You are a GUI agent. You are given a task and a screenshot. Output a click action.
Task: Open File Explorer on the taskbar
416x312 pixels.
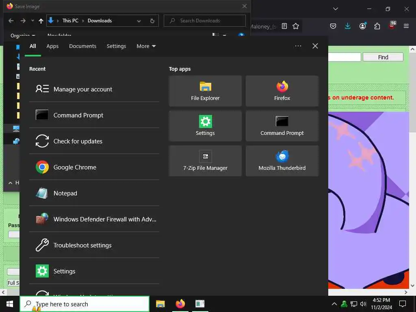point(160,304)
